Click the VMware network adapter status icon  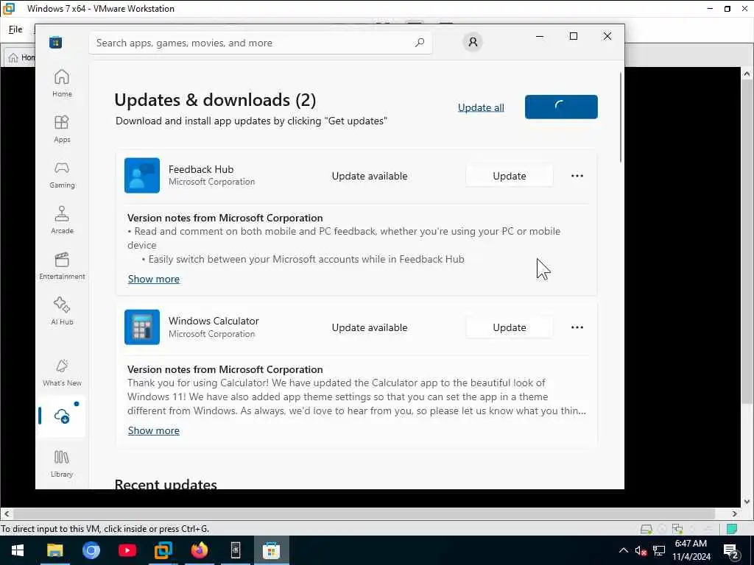(x=677, y=529)
